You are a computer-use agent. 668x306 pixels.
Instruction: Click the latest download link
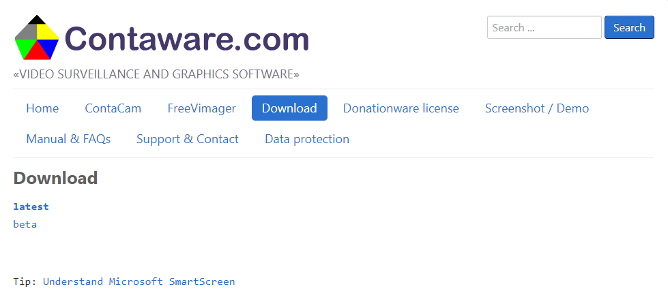click(x=31, y=206)
